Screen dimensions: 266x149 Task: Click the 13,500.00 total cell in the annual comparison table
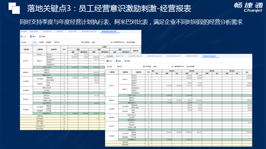click(x=247, y=132)
